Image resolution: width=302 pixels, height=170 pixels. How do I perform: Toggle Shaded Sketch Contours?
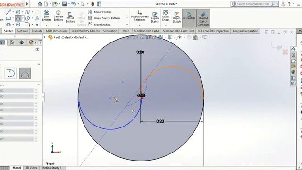(203, 18)
